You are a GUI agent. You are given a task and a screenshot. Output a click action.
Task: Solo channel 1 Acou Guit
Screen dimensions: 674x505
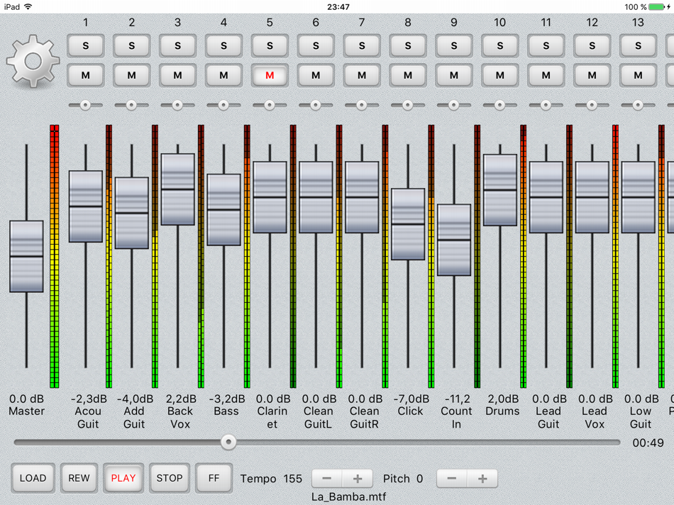click(x=86, y=45)
